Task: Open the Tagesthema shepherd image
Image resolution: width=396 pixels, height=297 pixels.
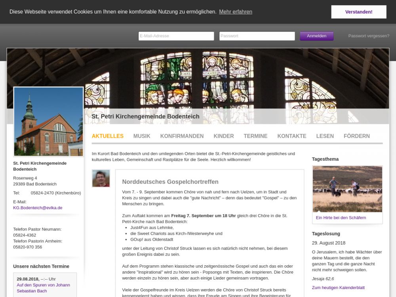Action: (x=347, y=189)
